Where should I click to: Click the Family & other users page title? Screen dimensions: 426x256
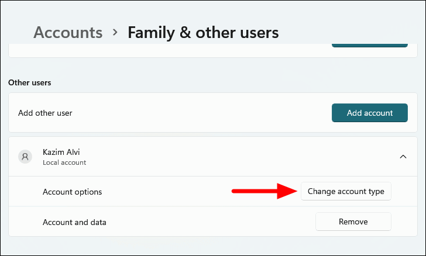(204, 32)
